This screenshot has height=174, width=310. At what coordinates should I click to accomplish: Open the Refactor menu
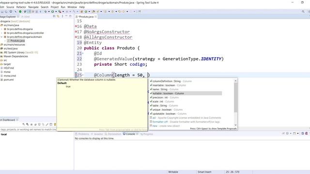[x=21, y=7]
